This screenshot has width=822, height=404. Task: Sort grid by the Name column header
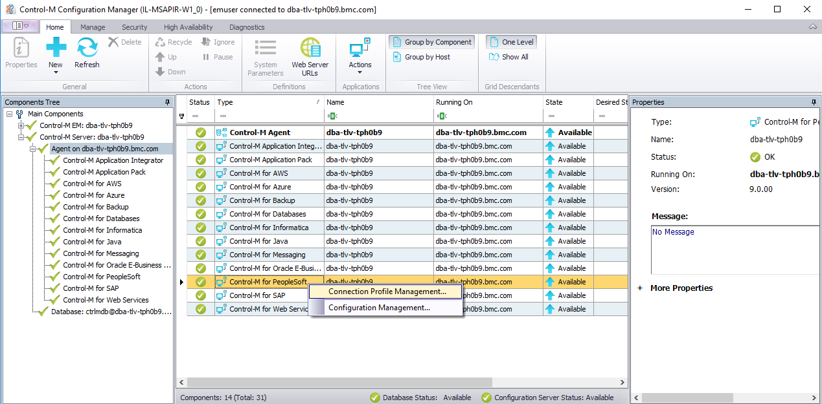tap(378, 102)
